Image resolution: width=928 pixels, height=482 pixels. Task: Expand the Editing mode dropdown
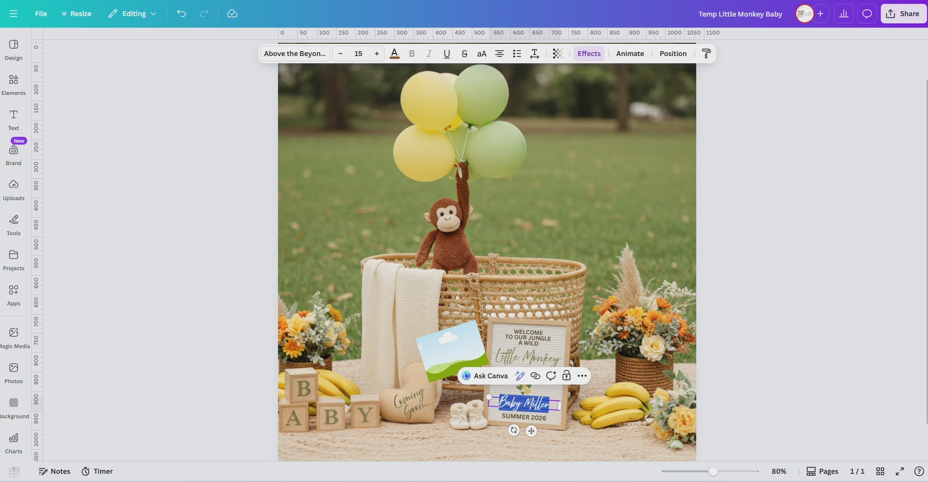(131, 13)
